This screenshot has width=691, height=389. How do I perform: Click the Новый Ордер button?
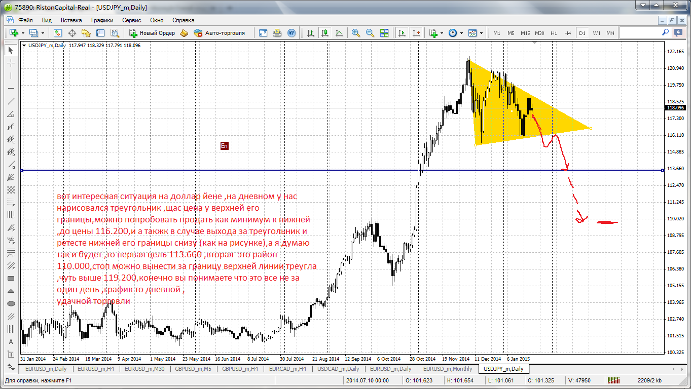coord(152,33)
